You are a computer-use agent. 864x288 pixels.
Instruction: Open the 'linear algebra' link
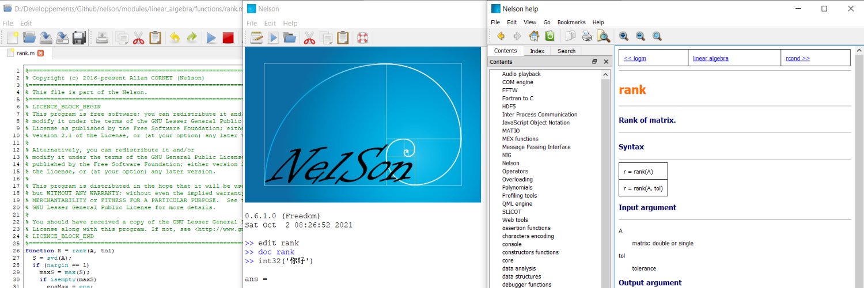click(x=710, y=58)
